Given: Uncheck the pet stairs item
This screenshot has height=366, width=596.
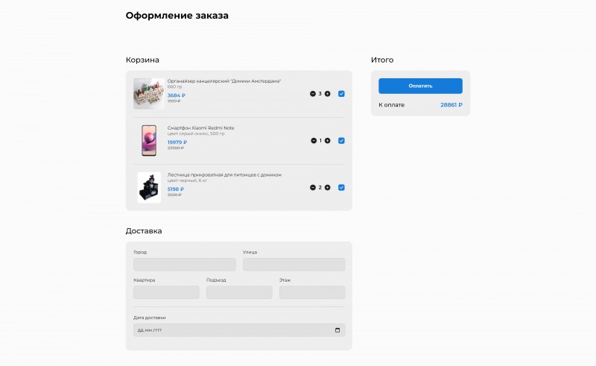Looking at the screenshot, I should (x=341, y=188).
